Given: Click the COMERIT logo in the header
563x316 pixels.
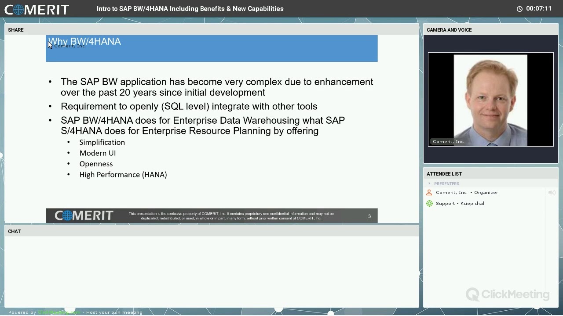Looking at the screenshot, I should pos(37,9).
